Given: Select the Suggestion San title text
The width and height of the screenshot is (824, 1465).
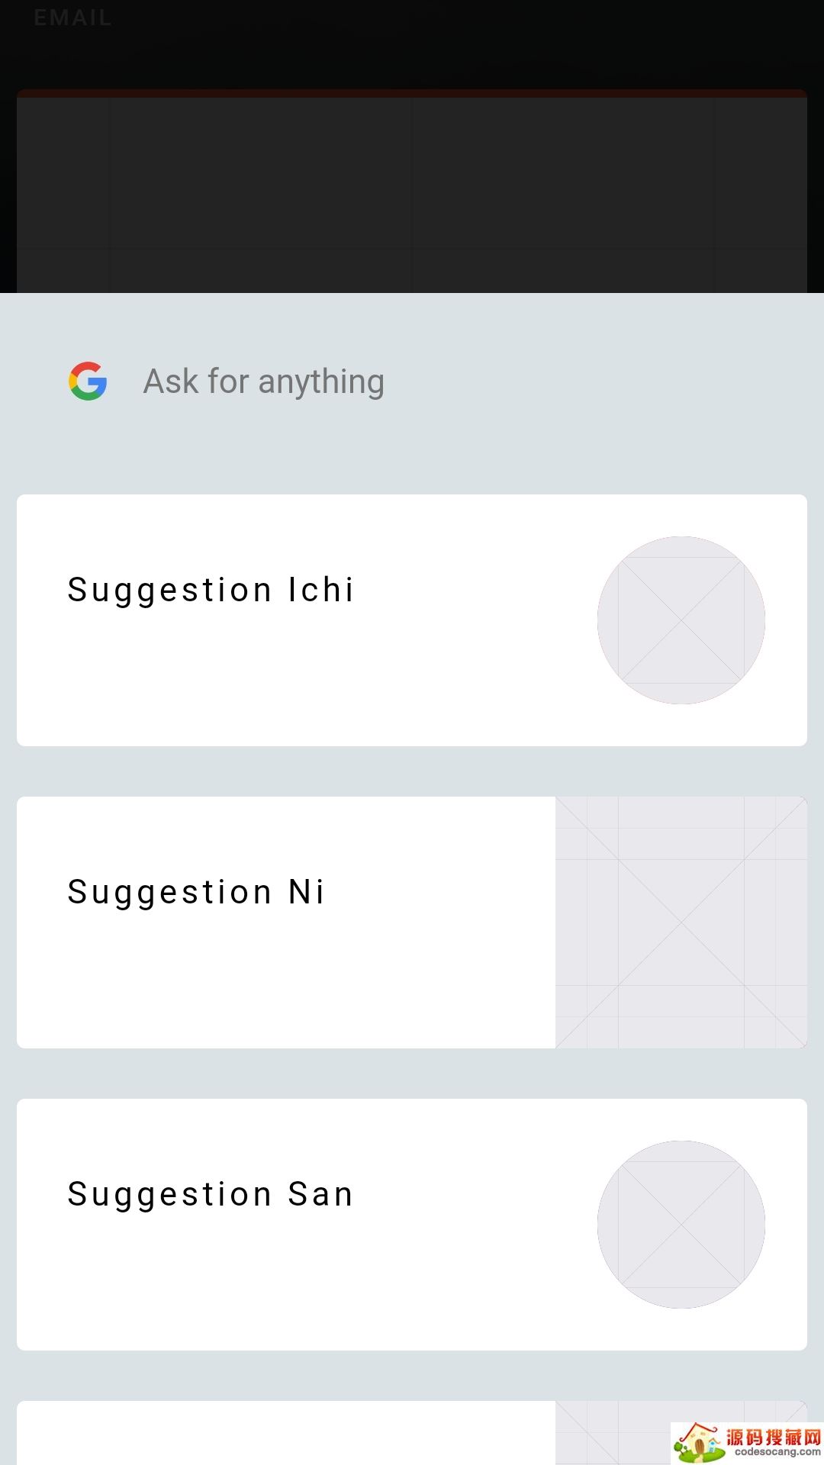Looking at the screenshot, I should (x=210, y=1194).
